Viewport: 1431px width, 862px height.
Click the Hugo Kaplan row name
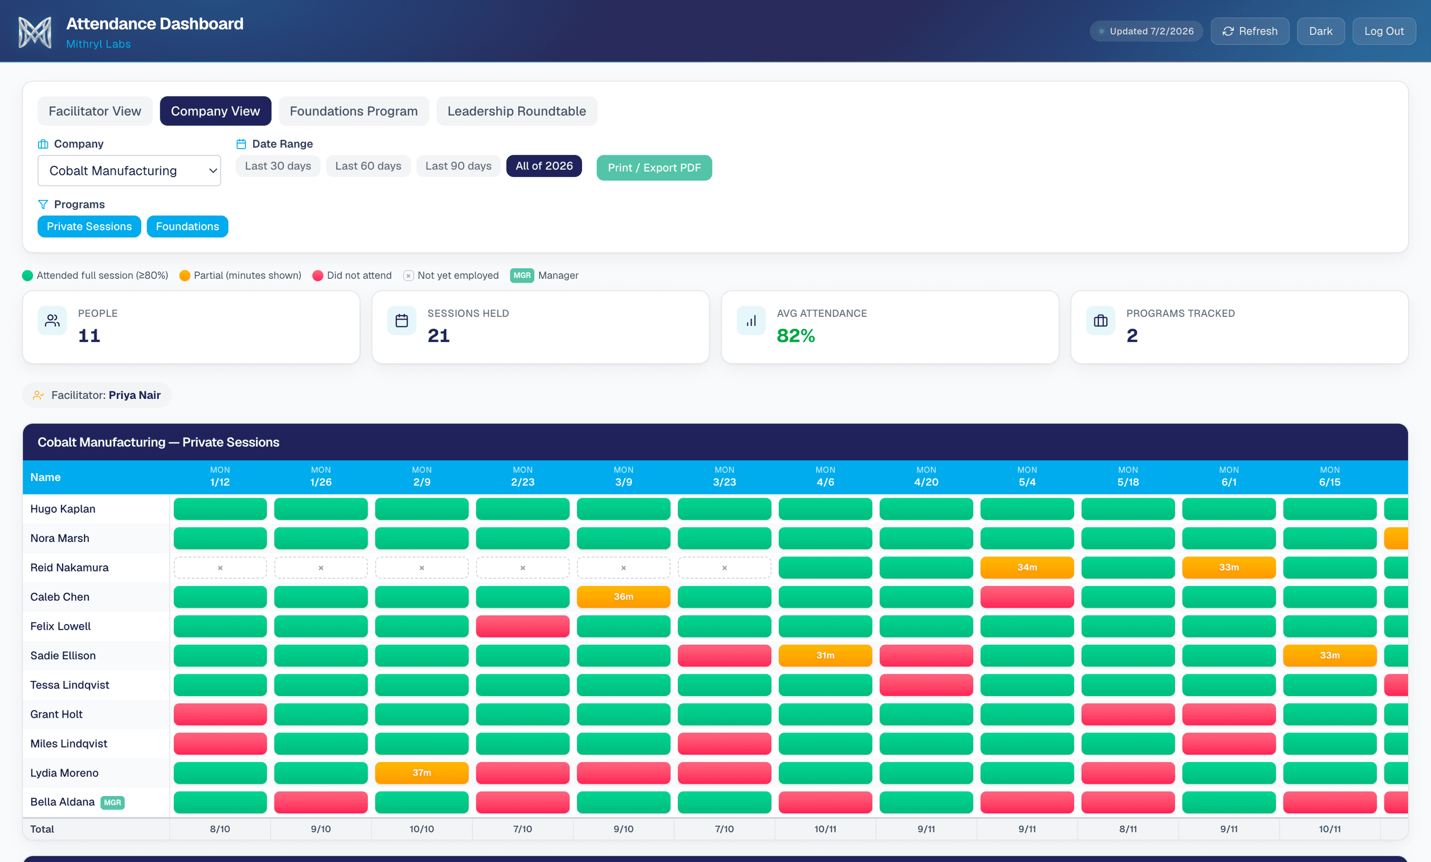[x=63, y=509]
